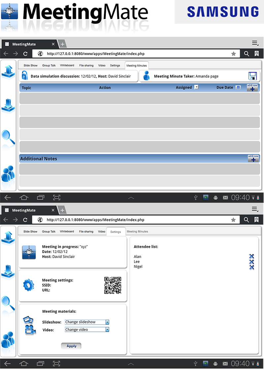Image resolution: width=264 pixels, height=370 pixels.
Task: Click the upload arrow icon in the Meeting Minutes screen sidebar
Action: point(9,71)
